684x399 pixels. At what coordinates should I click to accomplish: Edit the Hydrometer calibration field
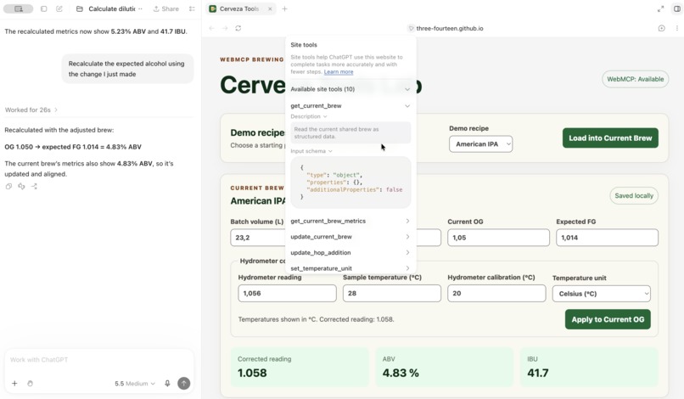[496, 294]
